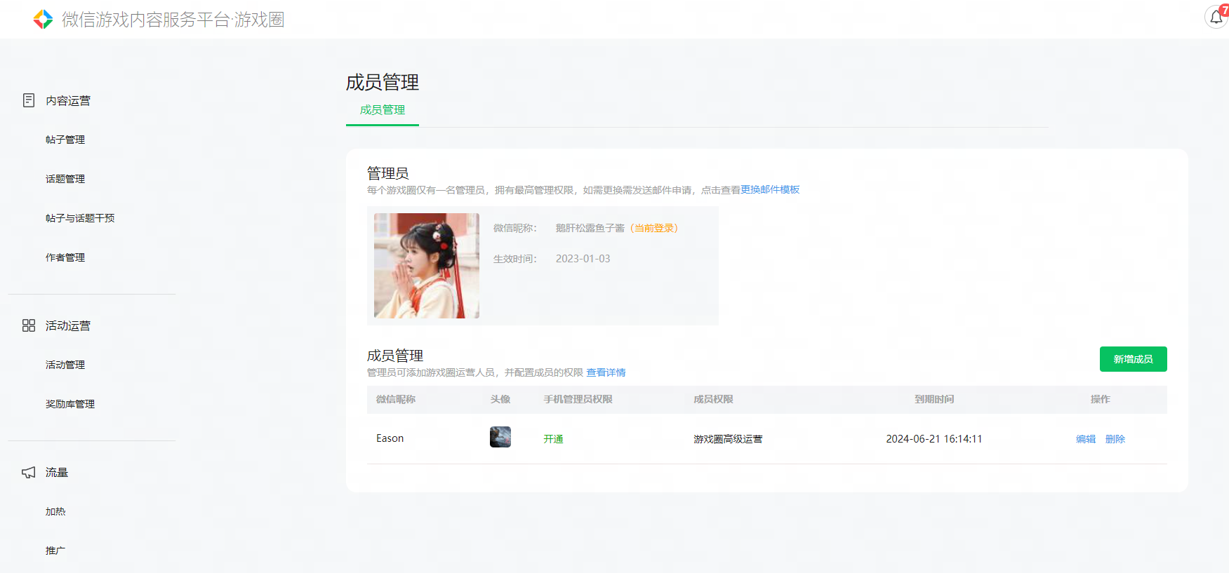Click the 当前登录 label
1229x573 pixels.
point(654,228)
